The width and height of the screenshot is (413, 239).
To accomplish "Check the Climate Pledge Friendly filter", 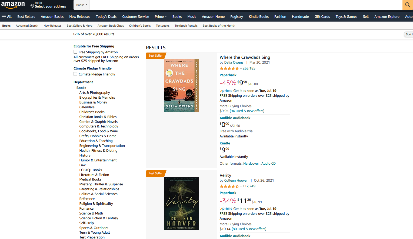I will point(75,74).
